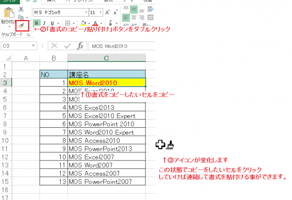This screenshot has height=200, width=292.
Task: Open the Underline style dropdown arrow
Action: coord(58,23)
